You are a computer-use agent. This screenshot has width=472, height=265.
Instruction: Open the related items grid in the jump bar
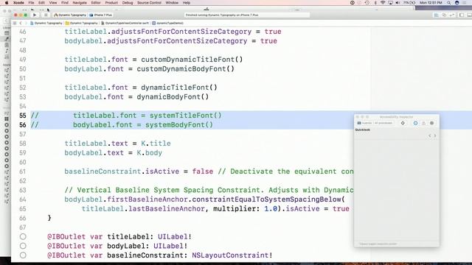(15, 23)
